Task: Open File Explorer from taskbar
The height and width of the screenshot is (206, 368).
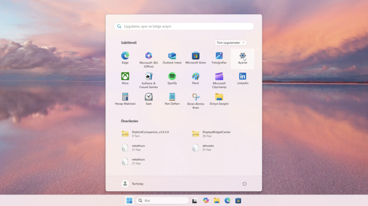Action: coord(217,200)
